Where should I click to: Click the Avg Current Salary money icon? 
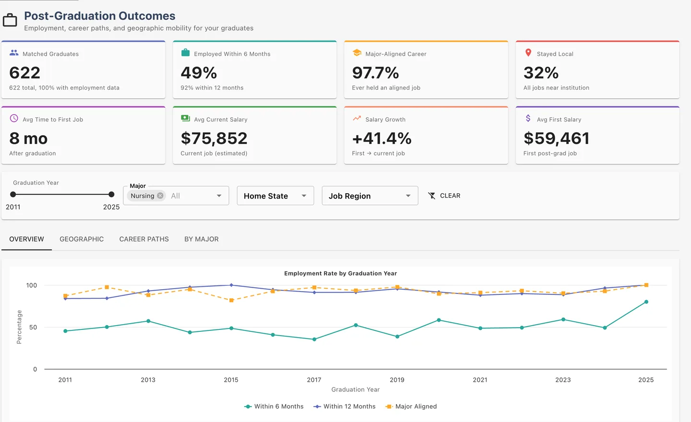(185, 118)
